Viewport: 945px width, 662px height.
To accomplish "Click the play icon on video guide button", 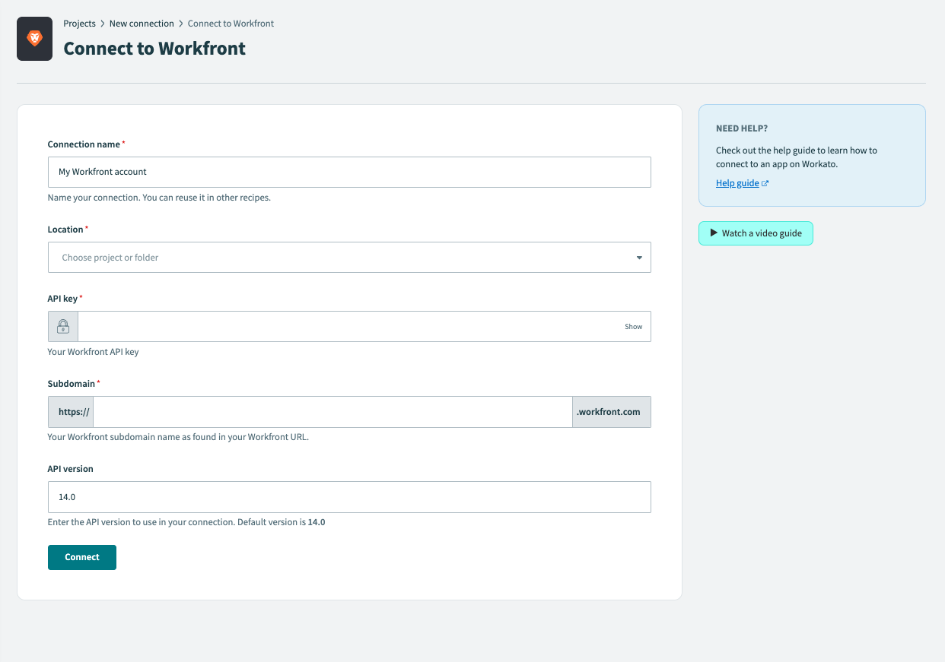I will [x=714, y=233].
